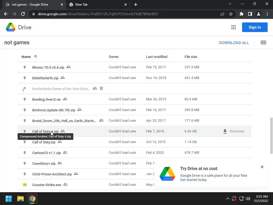The width and height of the screenshot is (273, 205).
Task: Switch to grid view layout icon
Action: click(x=263, y=42)
